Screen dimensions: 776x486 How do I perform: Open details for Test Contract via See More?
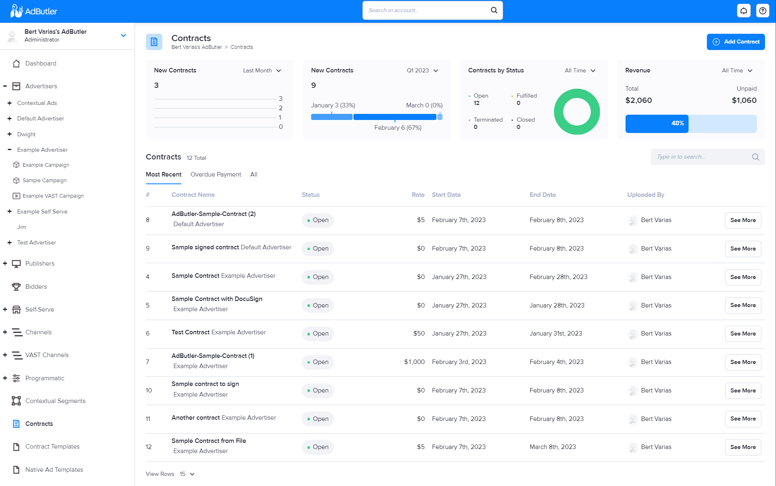pyautogui.click(x=743, y=333)
